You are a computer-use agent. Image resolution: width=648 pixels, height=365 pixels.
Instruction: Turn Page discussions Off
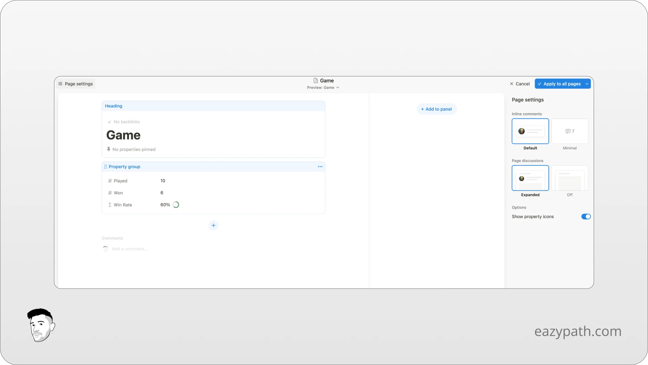coord(569,178)
